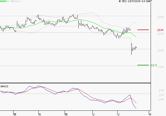
Task: Click the MA20 legend label
Action: coord(3,1)
